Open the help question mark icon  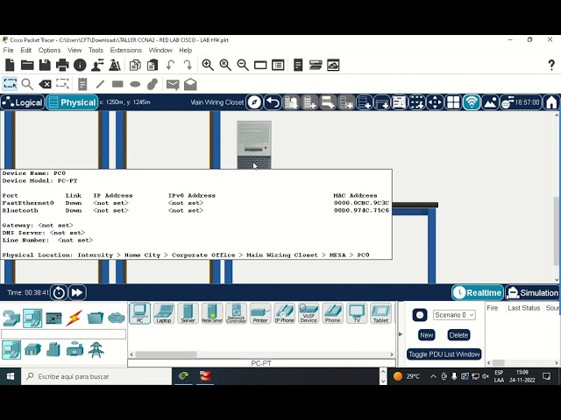(551, 65)
